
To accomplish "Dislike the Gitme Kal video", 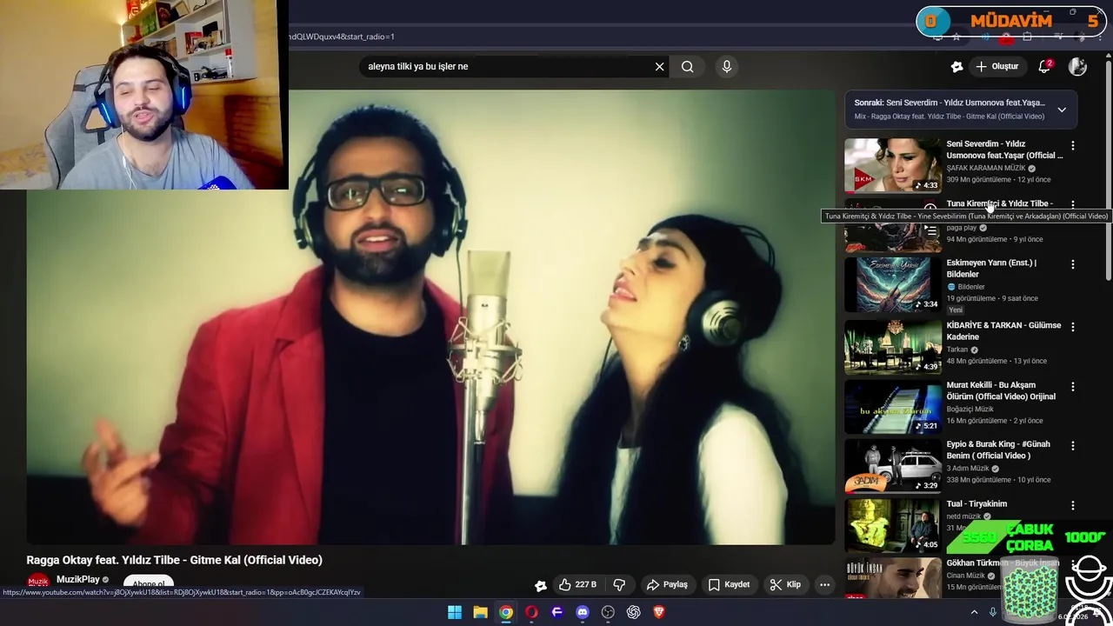I will [x=619, y=584].
